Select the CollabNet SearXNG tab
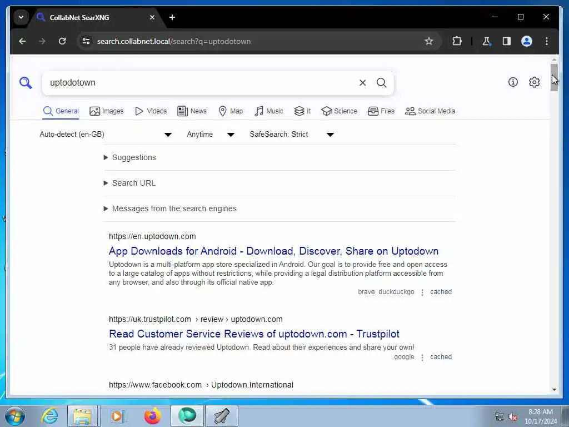This screenshot has height=427, width=569. [97, 17]
